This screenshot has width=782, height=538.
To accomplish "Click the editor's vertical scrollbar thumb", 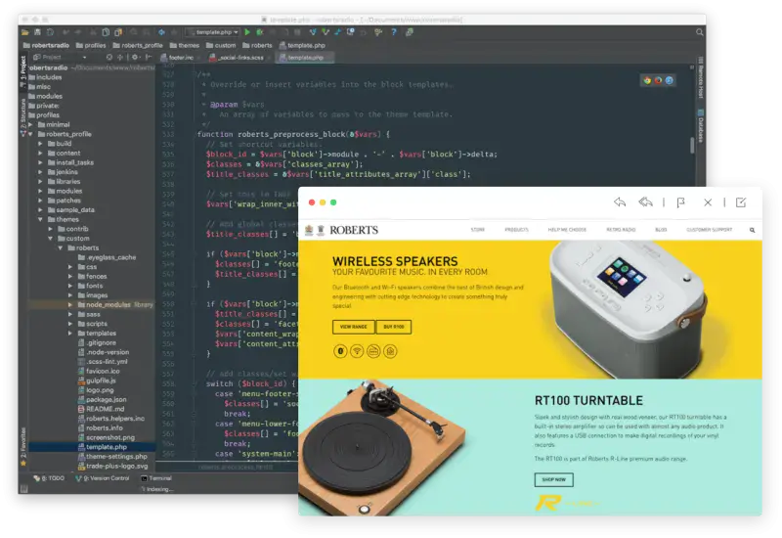I will point(692,145).
